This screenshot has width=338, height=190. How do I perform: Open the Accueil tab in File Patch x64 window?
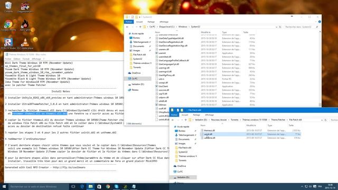(x=185, y=115)
